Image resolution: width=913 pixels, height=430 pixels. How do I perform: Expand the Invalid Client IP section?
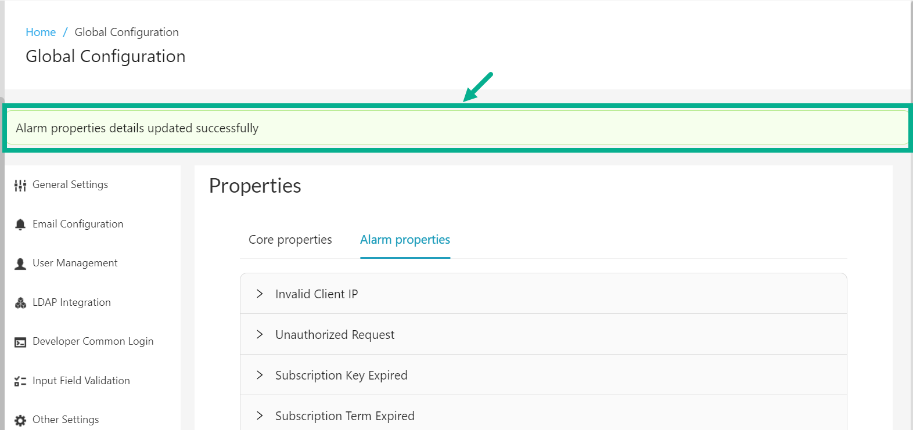[260, 294]
